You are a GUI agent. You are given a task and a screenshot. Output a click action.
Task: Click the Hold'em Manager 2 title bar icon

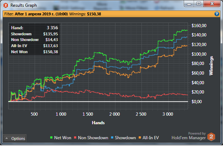tap(6, 5)
